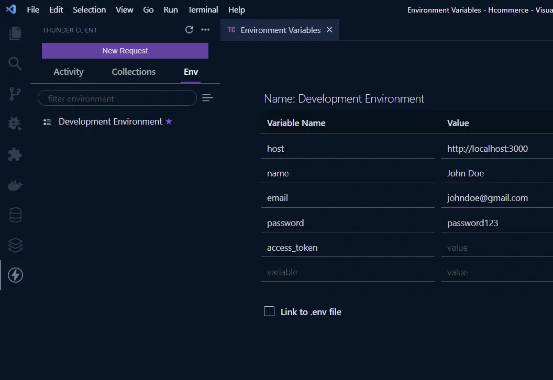Select the Source Control branch icon
The image size is (553, 380).
[15, 94]
